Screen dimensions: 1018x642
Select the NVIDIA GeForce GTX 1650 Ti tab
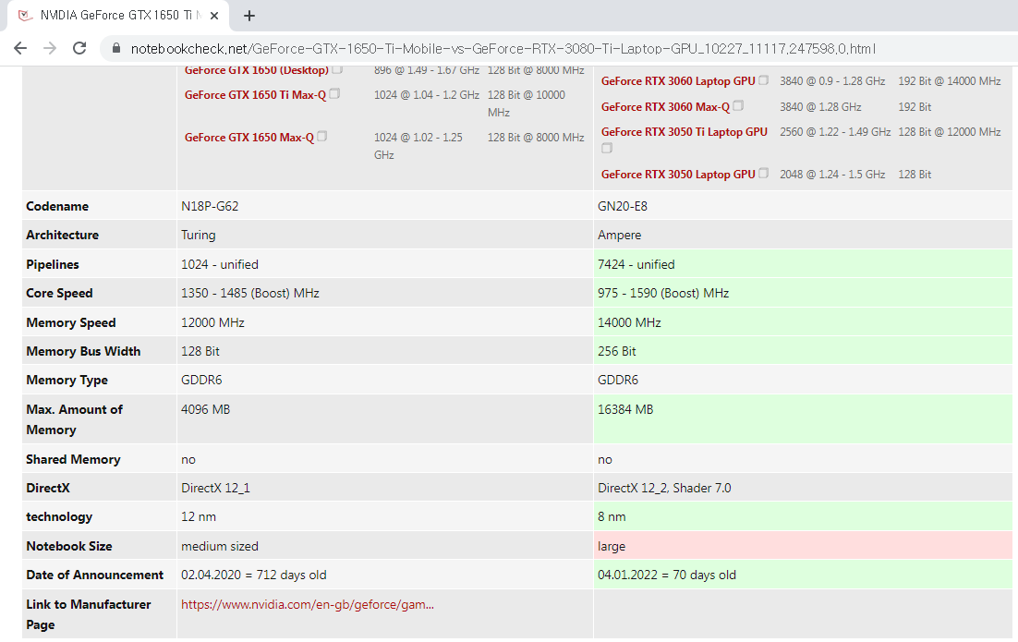click(118, 16)
